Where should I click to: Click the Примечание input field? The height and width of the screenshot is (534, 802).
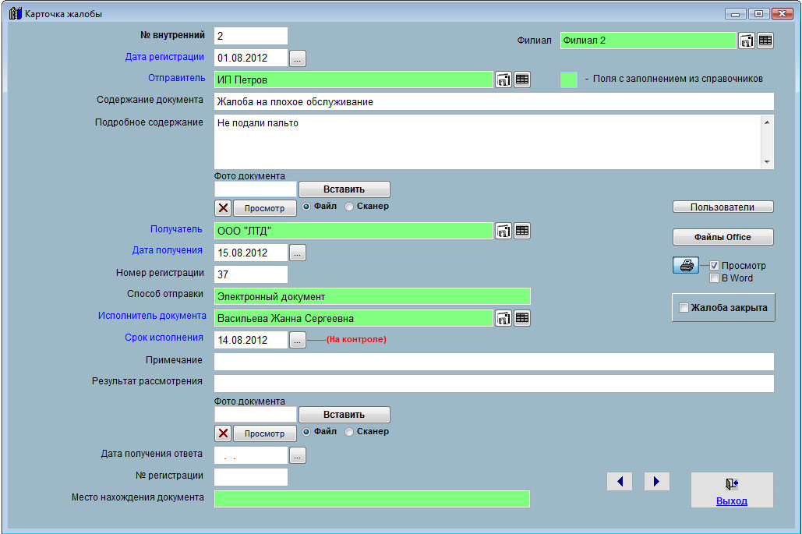(x=493, y=362)
